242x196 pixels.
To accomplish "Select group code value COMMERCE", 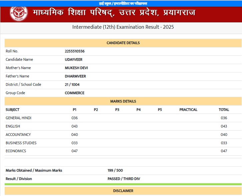I will pyautogui.click(x=75, y=93).
